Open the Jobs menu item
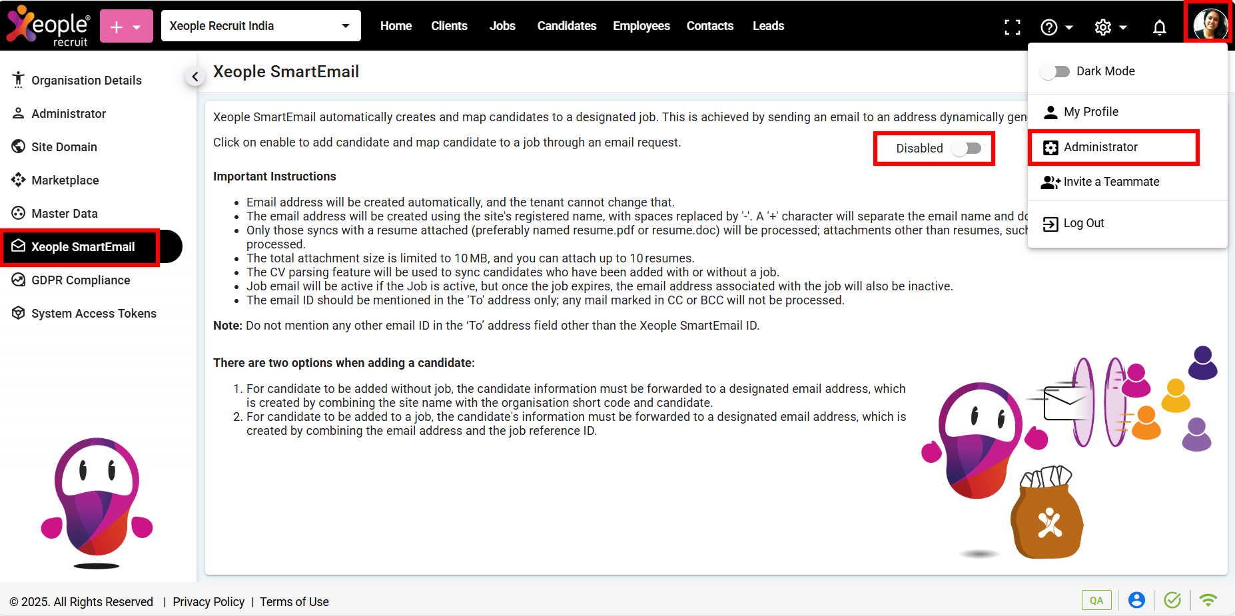1235x616 pixels. [502, 26]
